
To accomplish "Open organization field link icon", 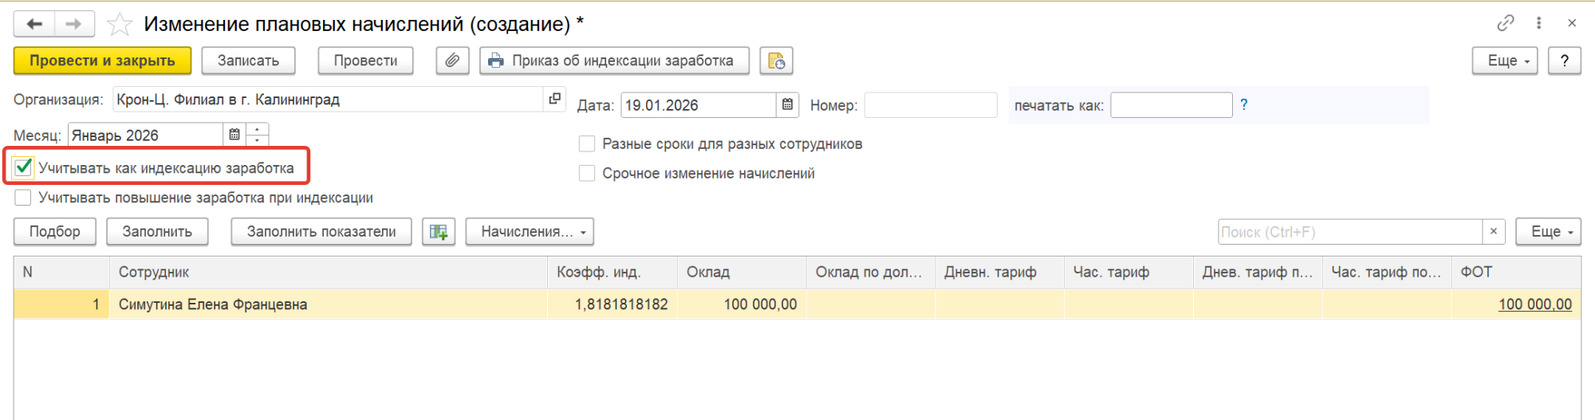I will pyautogui.click(x=555, y=100).
